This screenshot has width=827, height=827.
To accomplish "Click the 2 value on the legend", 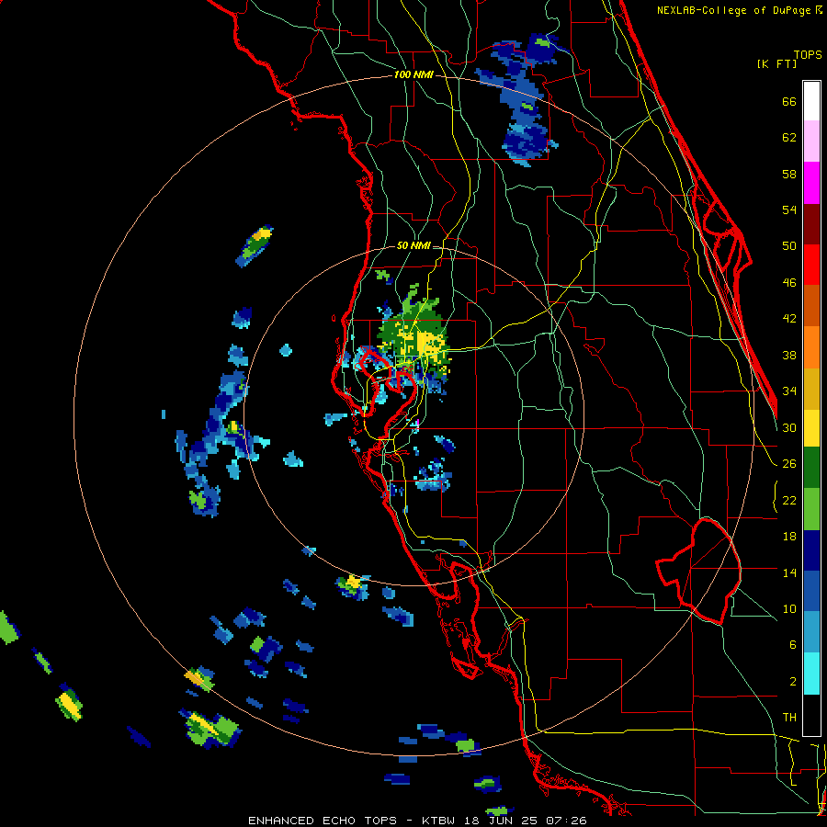I will pyautogui.click(x=792, y=682).
